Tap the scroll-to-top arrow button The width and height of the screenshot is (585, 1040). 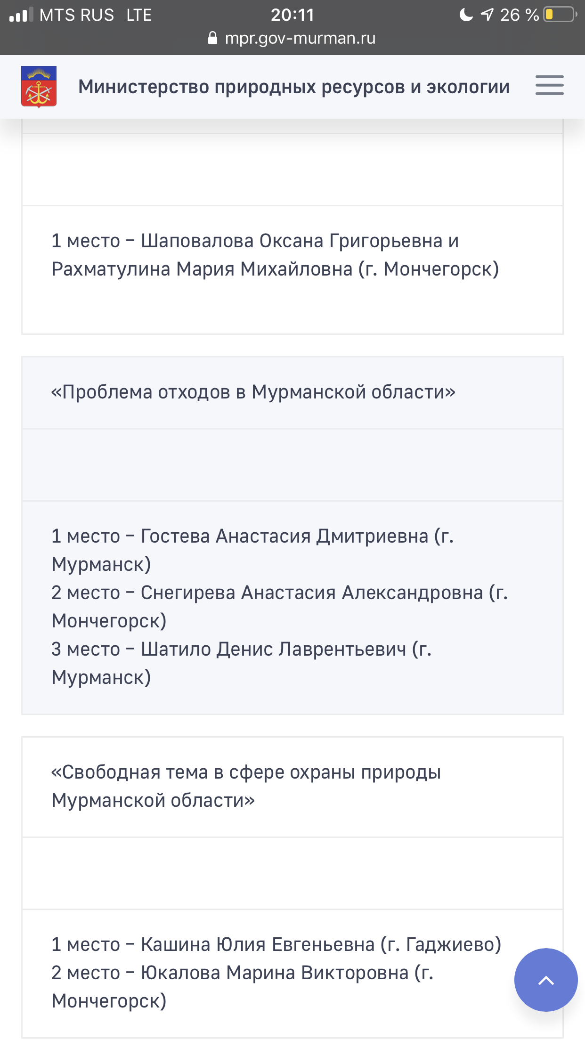point(545,980)
